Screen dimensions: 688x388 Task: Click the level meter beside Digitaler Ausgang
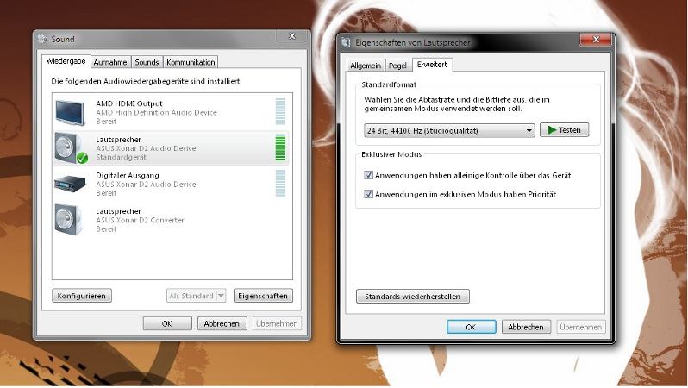pos(280,183)
